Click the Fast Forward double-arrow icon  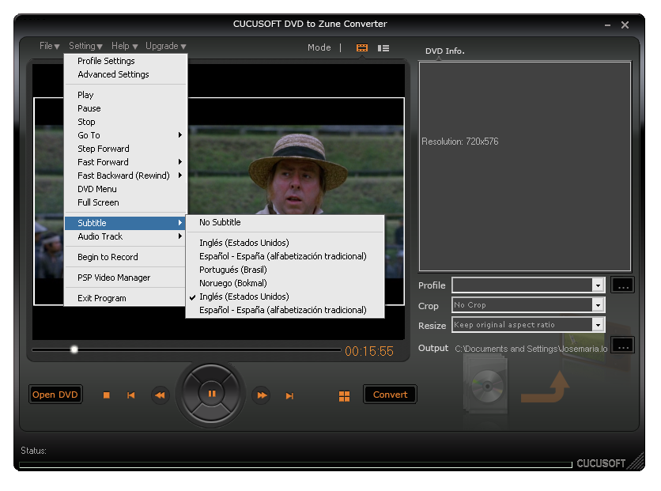262,395
